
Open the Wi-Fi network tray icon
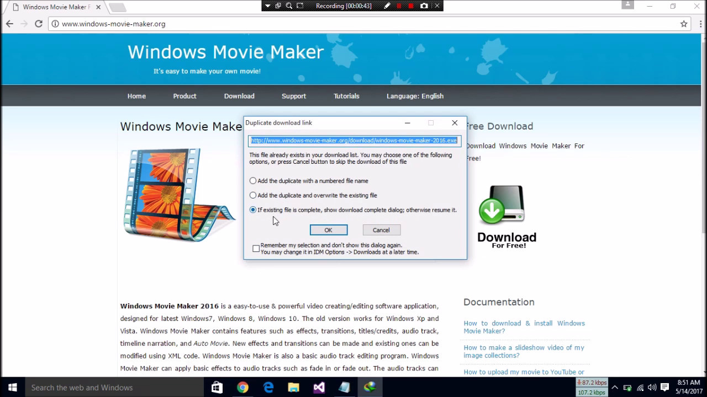tap(641, 388)
